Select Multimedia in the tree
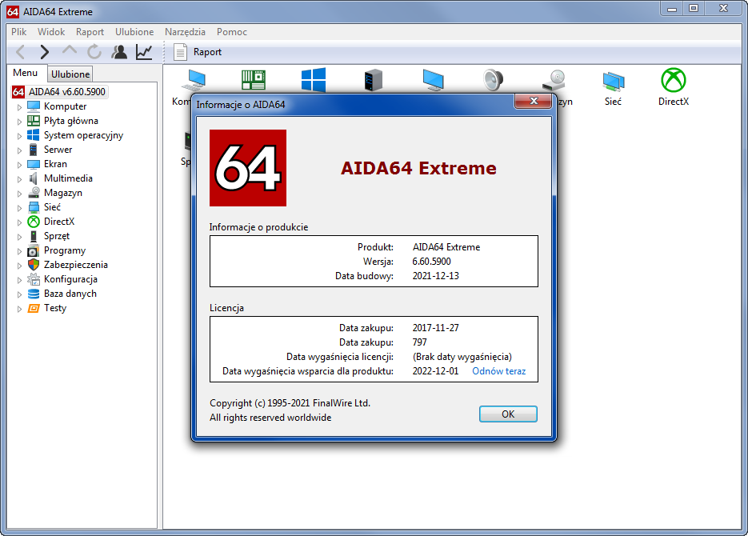 point(68,178)
